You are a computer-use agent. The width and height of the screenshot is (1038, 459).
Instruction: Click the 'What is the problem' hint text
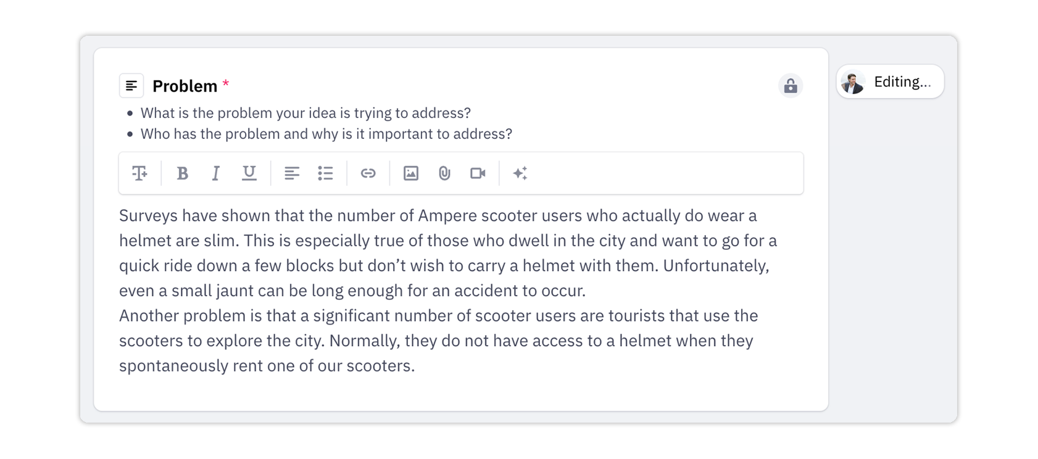click(x=305, y=113)
